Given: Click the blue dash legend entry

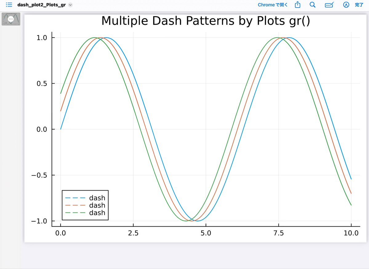Looking at the screenshot, I should 85,198.
